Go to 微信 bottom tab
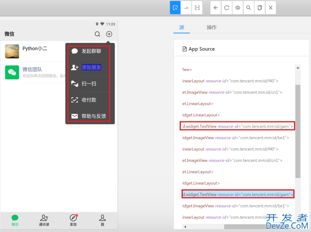The width and height of the screenshot is (311, 232). click(x=15, y=220)
